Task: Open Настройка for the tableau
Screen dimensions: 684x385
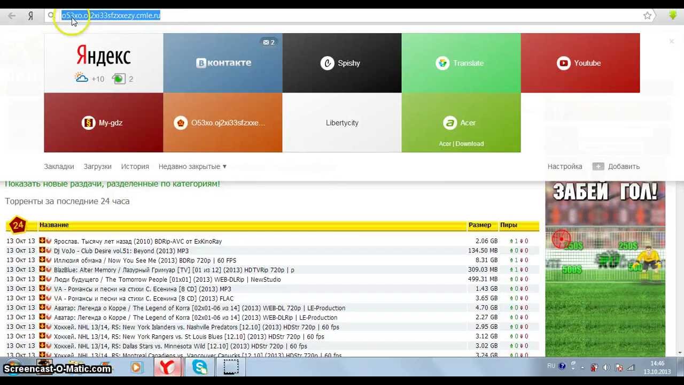Action: 565,166
